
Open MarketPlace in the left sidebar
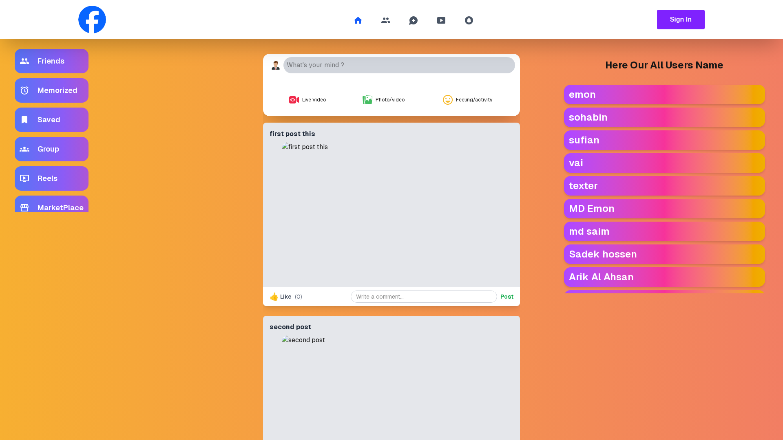(51, 204)
